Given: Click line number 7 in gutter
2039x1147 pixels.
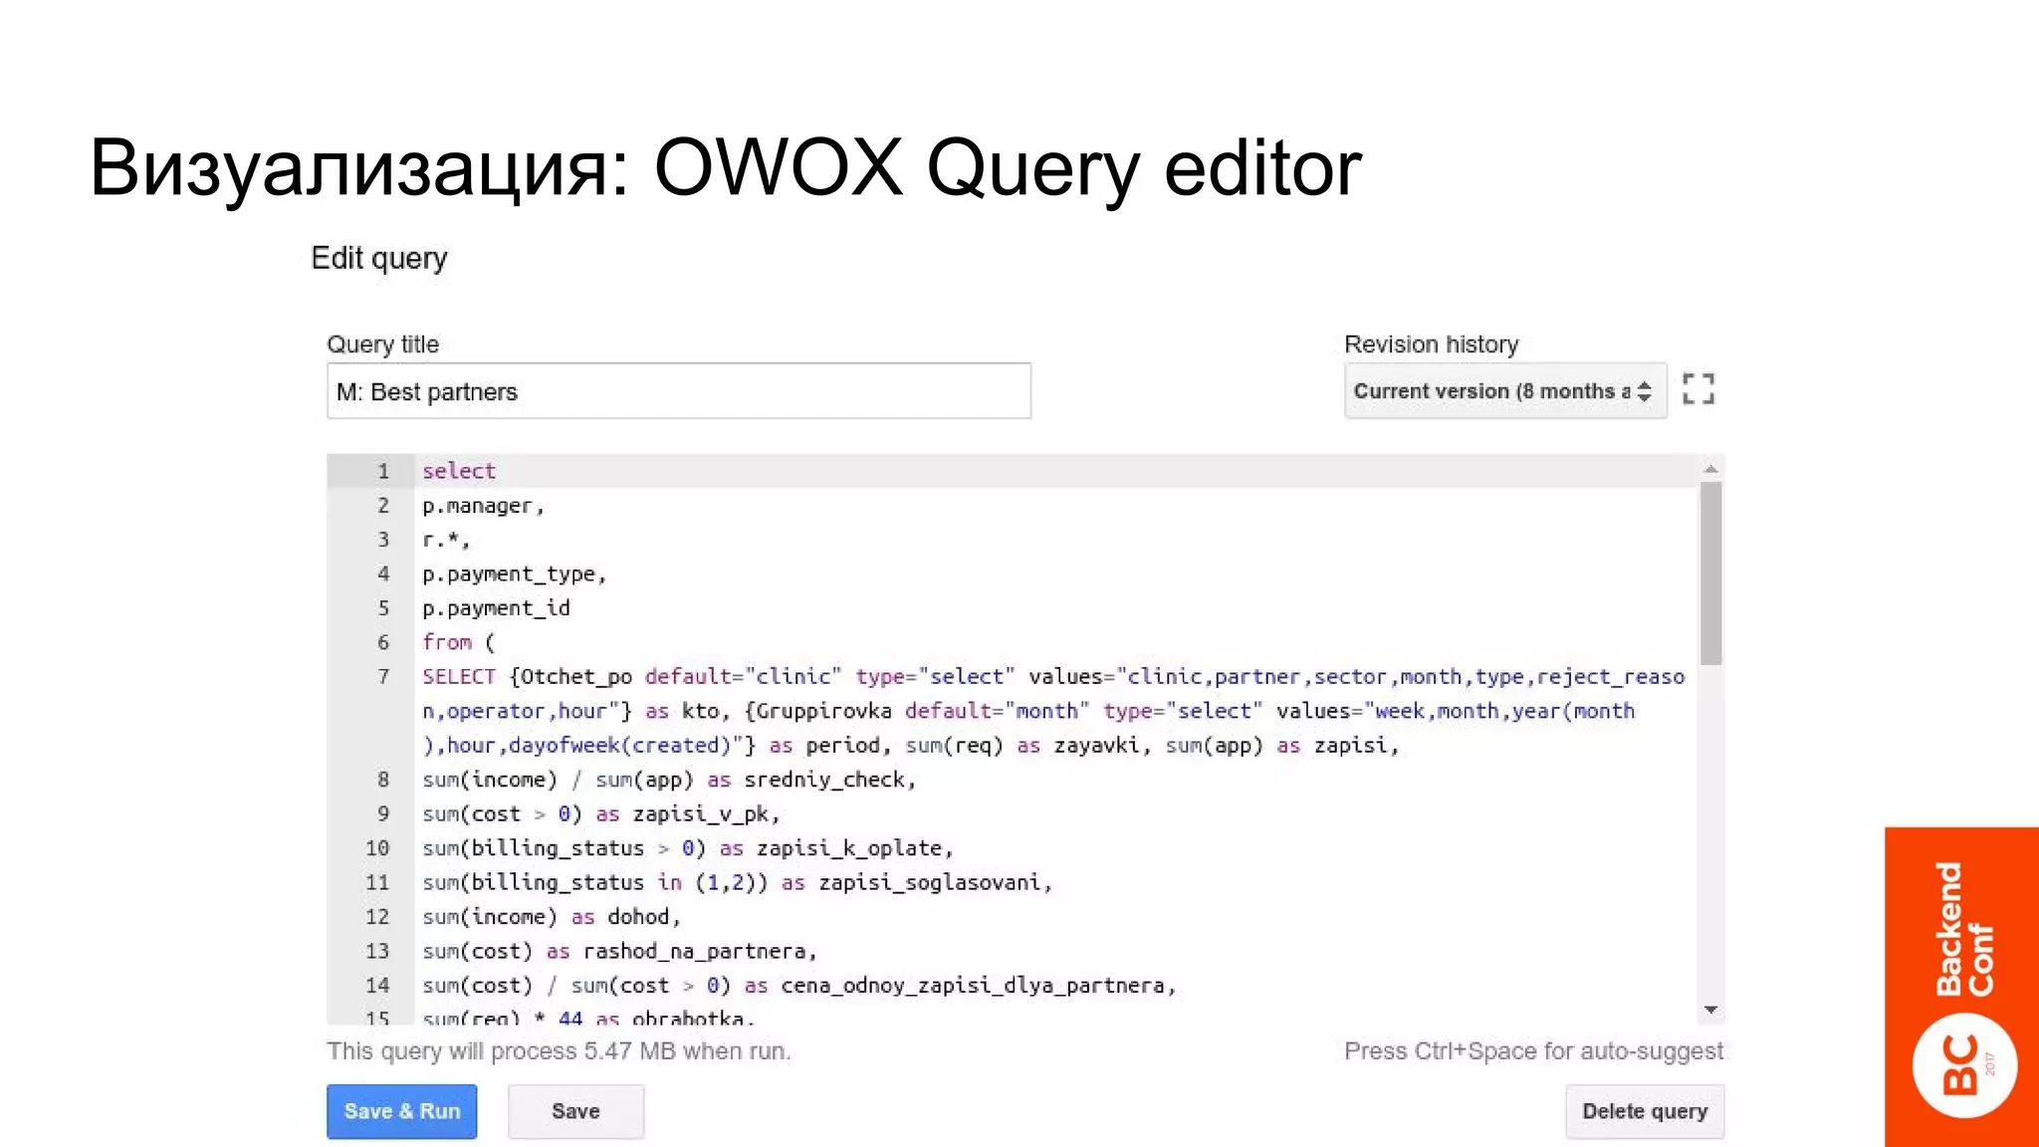Looking at the screenshot, I should [383, 677].
